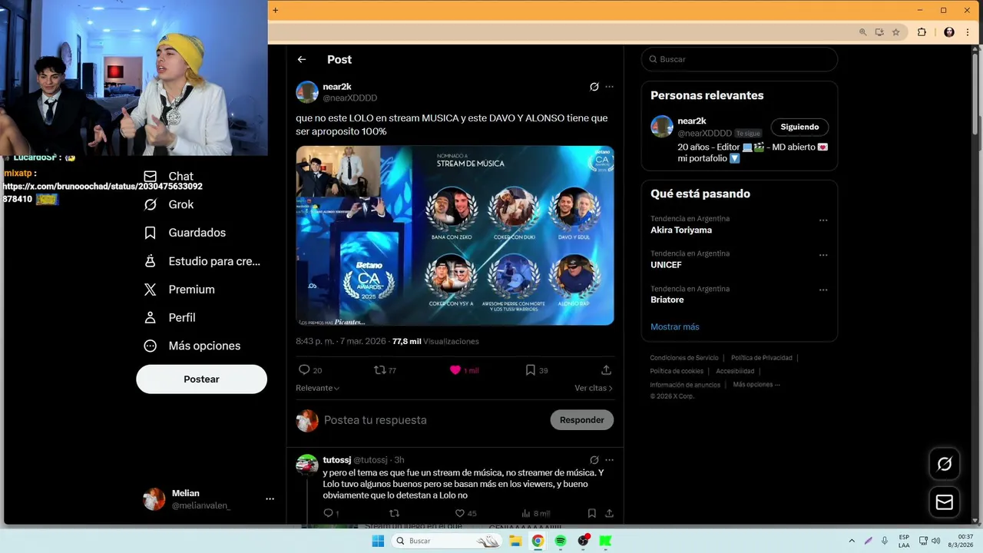Repost the near2k post
The image size is (983, 553).
pos(379,370)
